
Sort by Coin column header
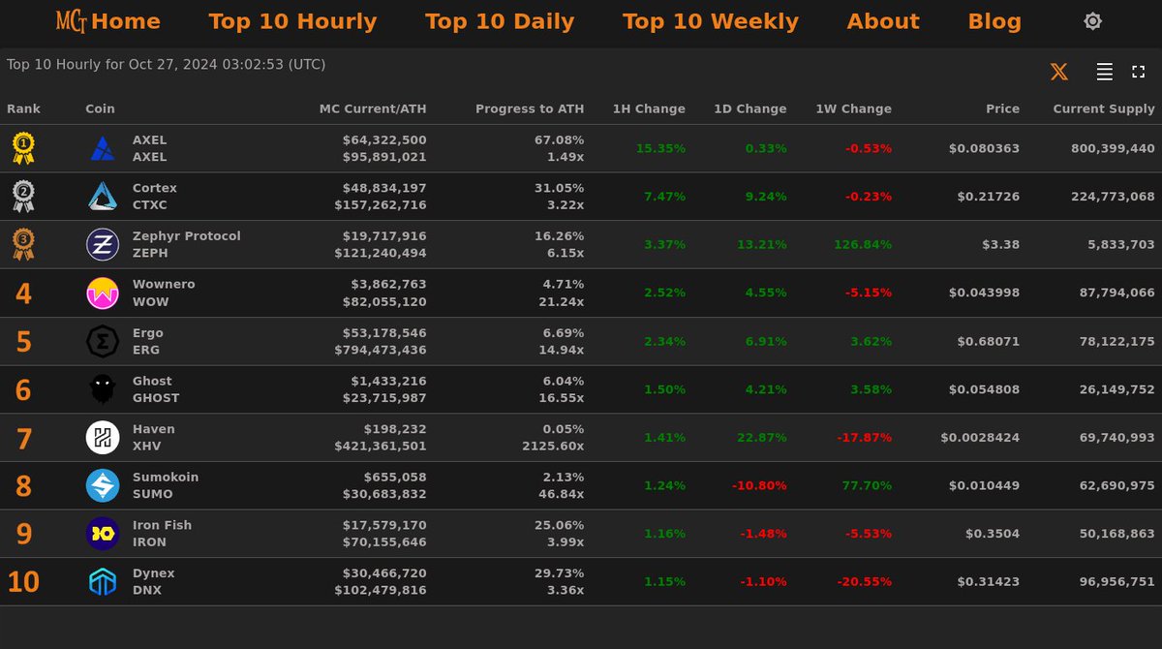coord(101,108)
